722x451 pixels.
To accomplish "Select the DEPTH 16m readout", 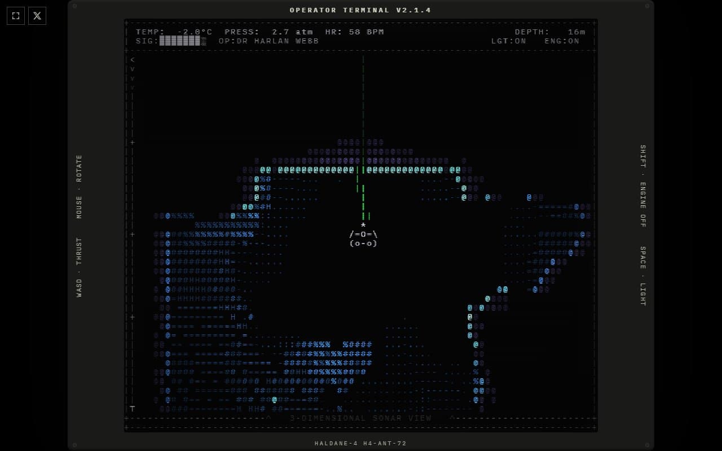I will [550, 32].
